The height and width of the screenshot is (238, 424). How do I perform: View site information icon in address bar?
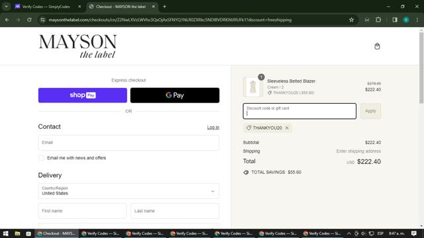[x=42, y=20]
